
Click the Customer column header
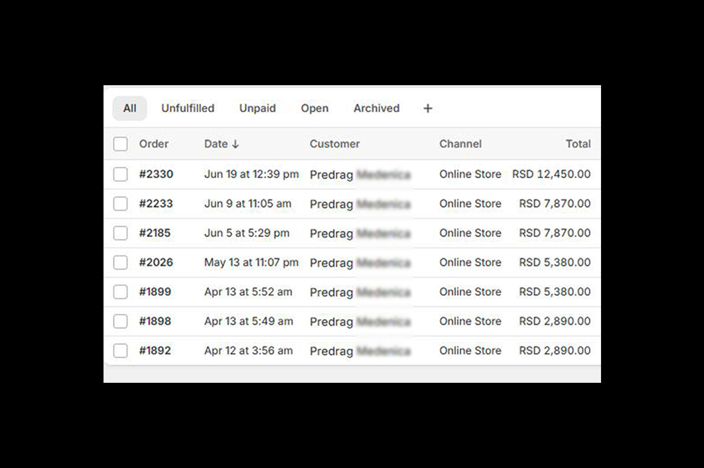point(335,144)
